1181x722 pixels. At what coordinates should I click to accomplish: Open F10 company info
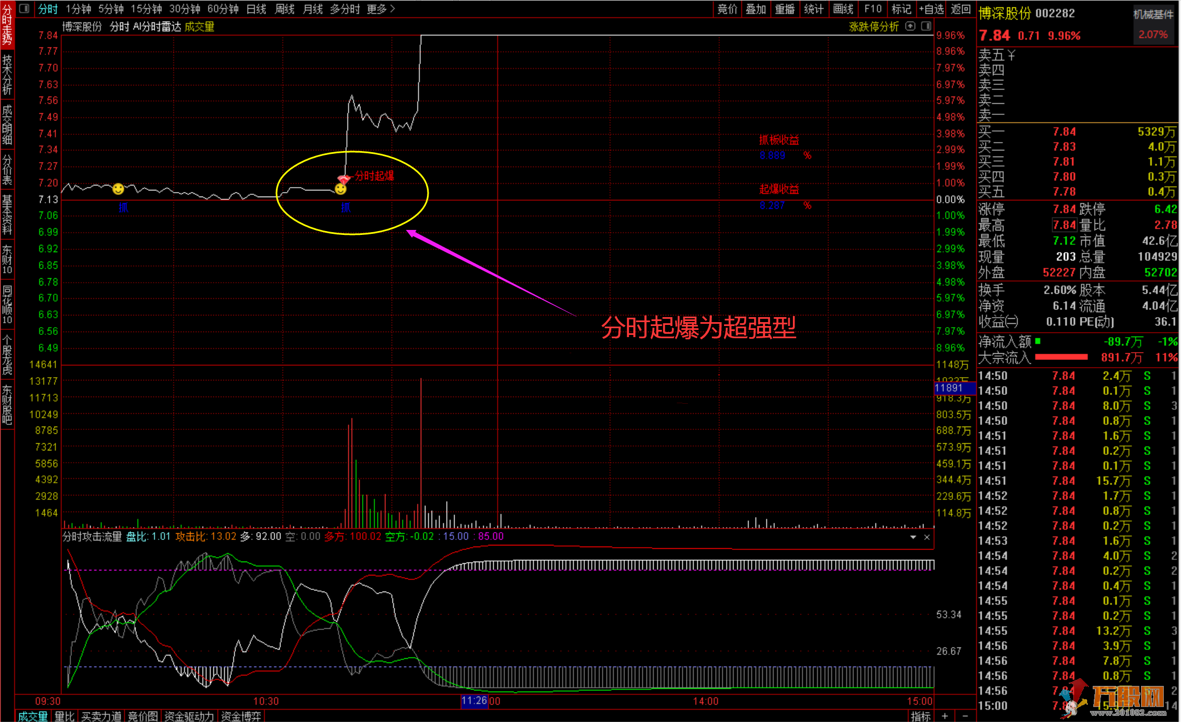click(x=873, y=9)
